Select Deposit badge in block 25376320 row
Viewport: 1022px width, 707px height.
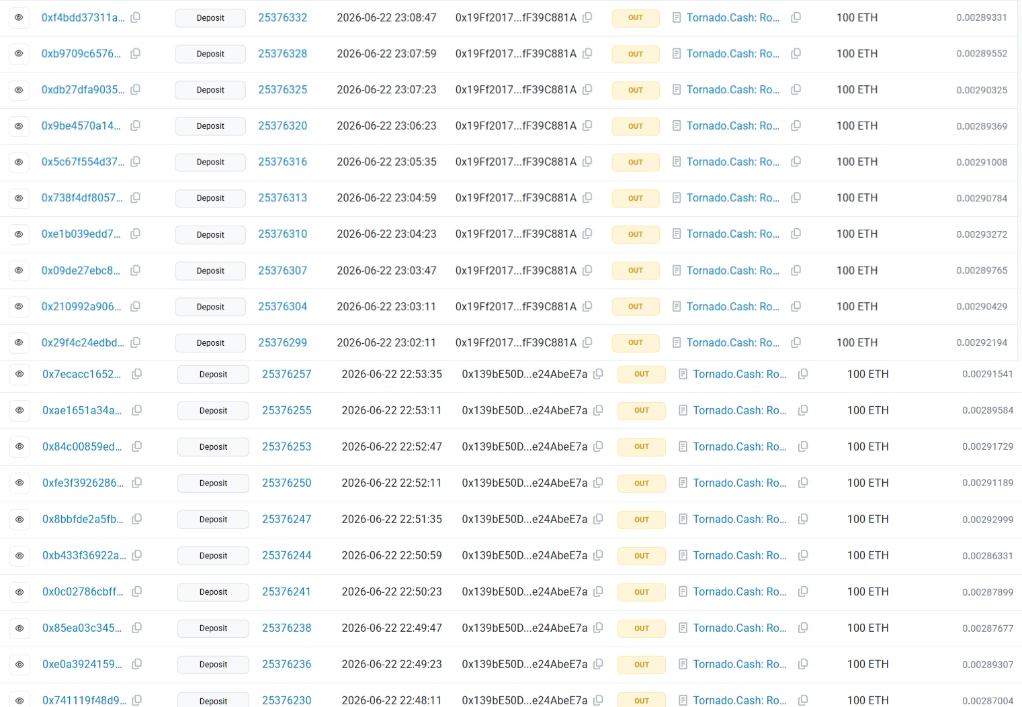pos(210,126)
